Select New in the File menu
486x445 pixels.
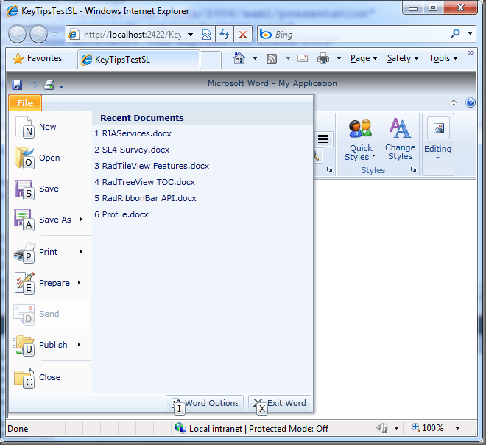(49, 127)
